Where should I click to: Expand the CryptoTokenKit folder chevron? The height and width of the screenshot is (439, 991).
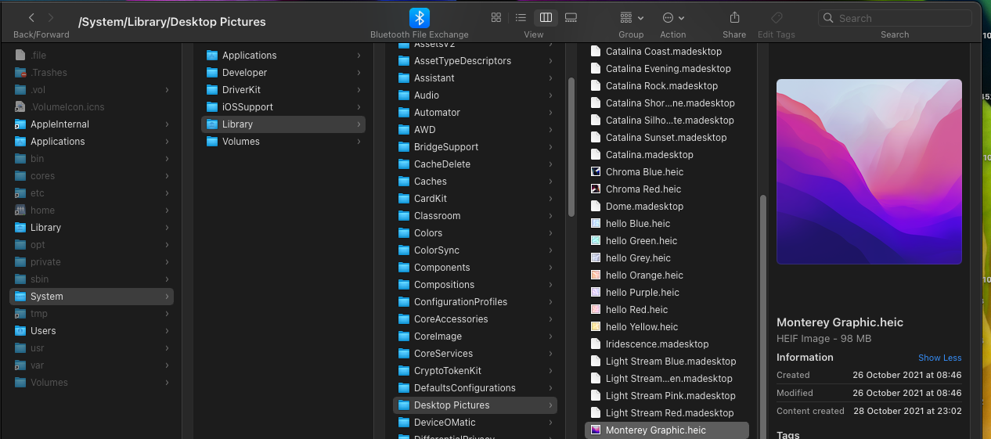point(550,371)
